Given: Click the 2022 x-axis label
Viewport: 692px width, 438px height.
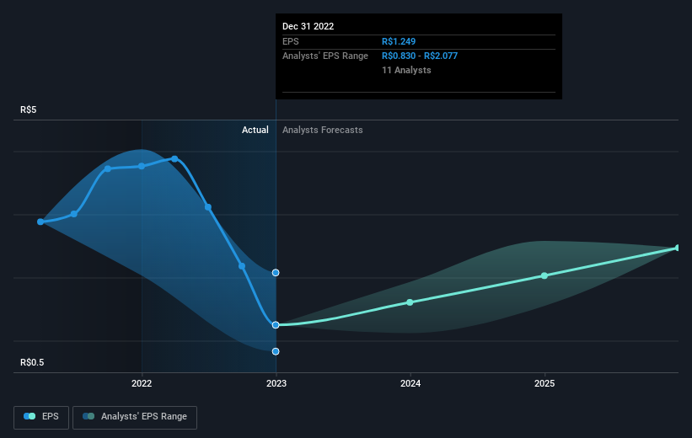Looking at the screenshot, I should [142, 383].
